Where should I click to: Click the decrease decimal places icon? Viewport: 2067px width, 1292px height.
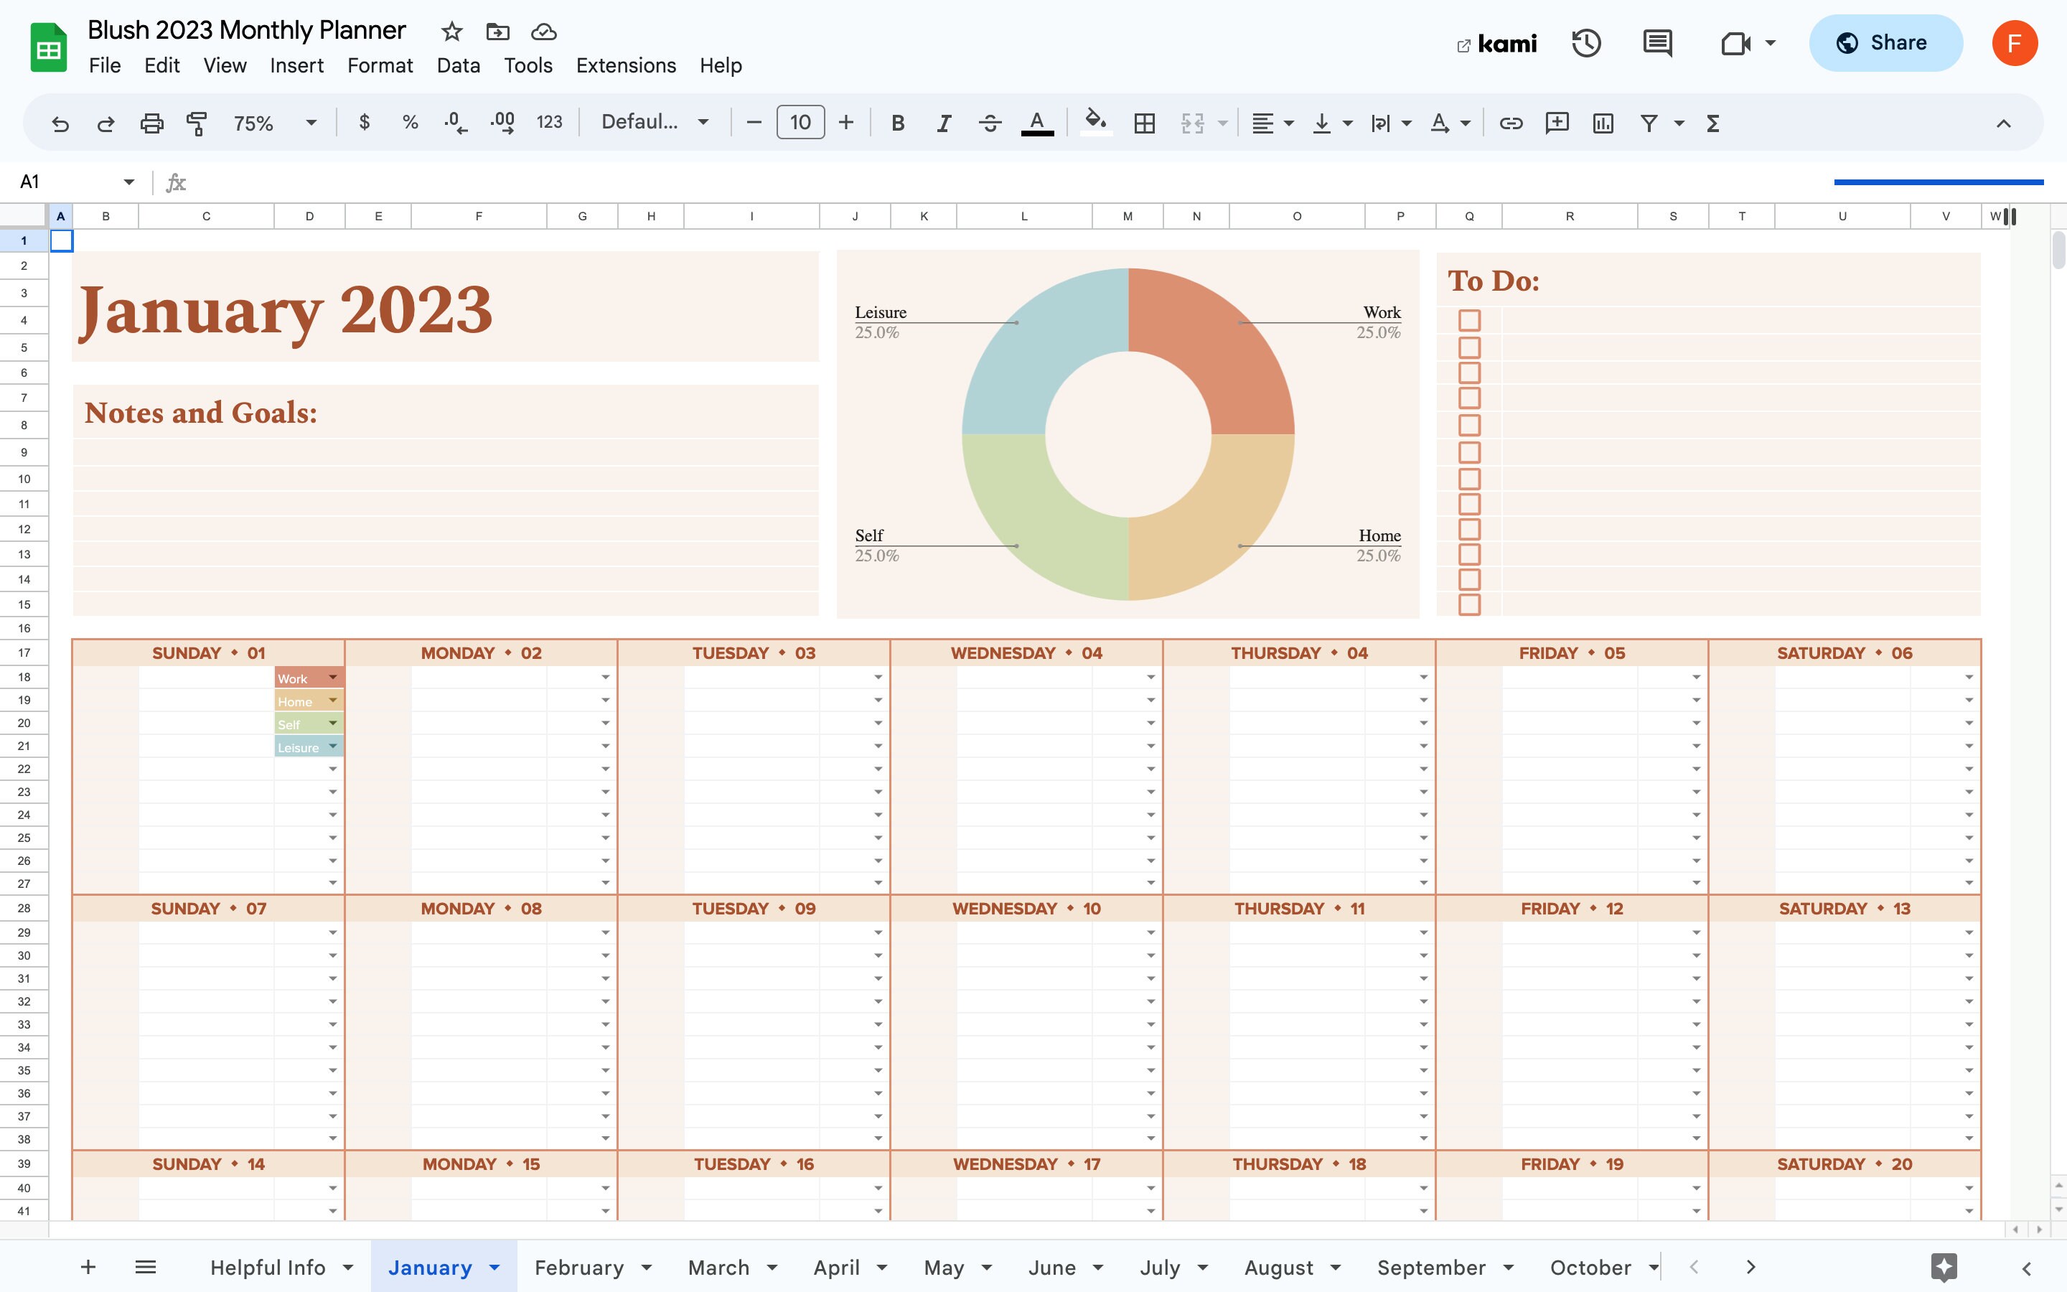[455, 122]
